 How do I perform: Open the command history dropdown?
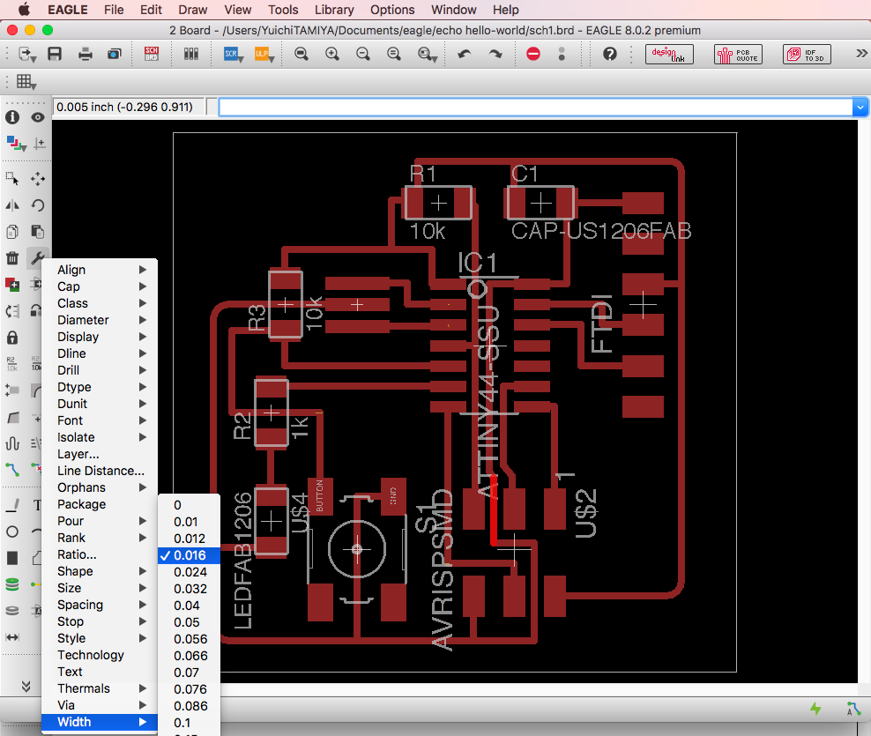click(860, 107)
